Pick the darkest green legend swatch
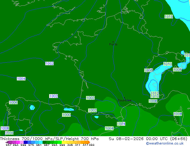 [45, 142]
